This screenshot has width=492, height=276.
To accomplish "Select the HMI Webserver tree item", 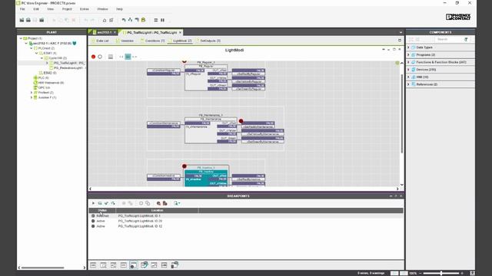I will (x=48, y=83).
